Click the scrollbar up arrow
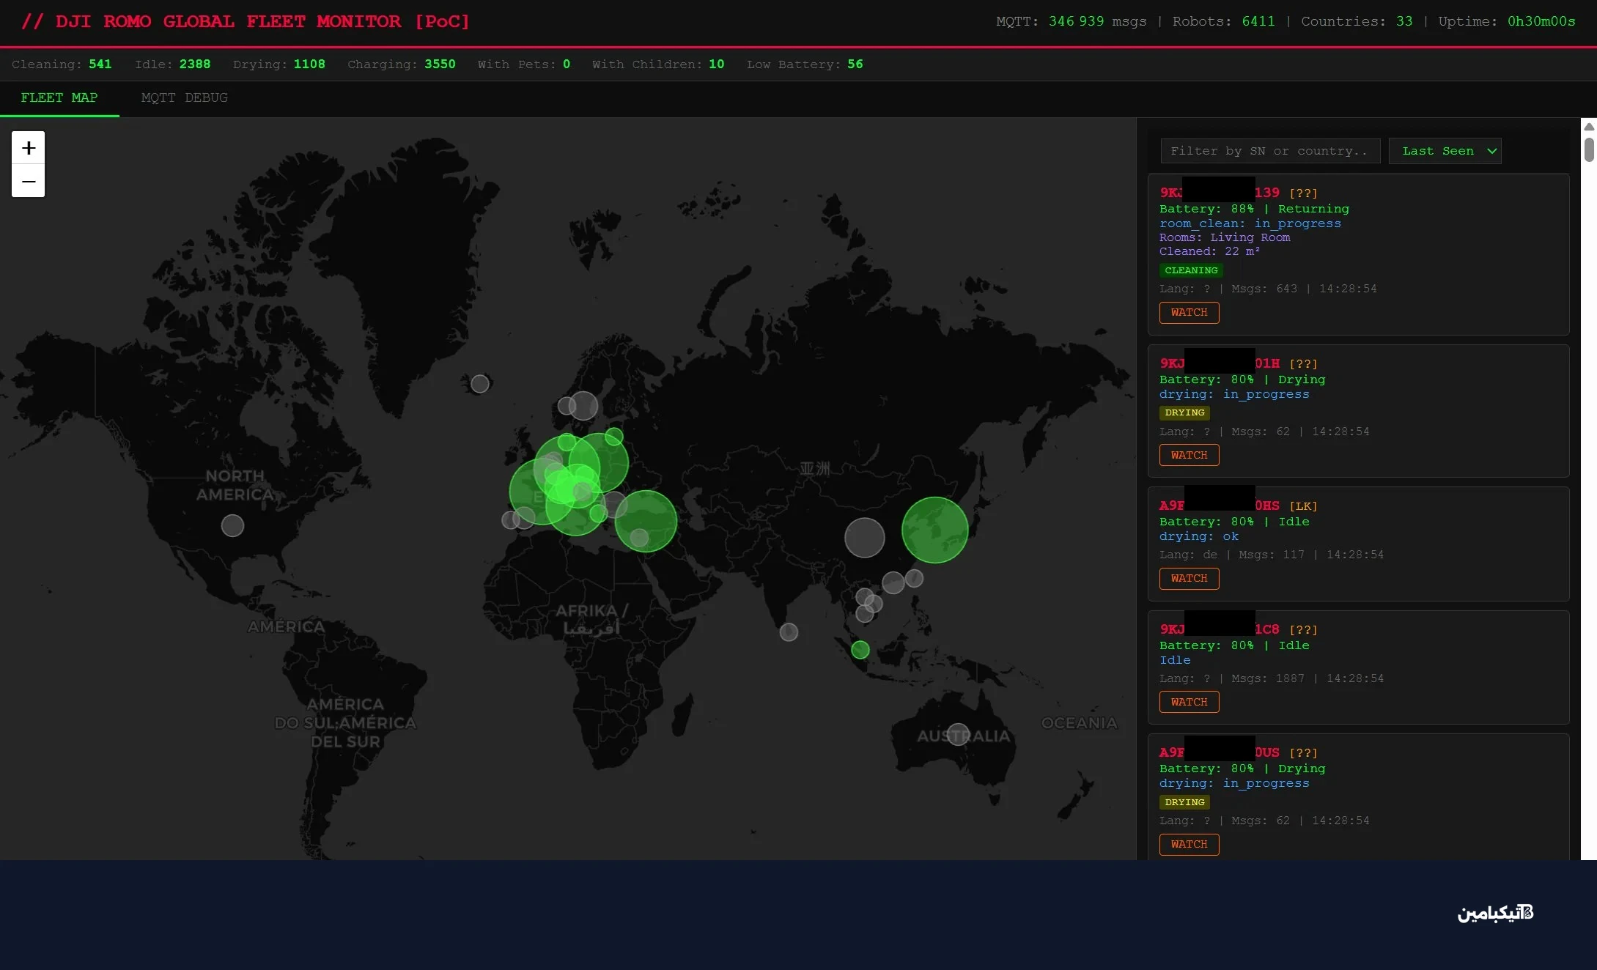The image size is (1597, 970). pyautogui.click(x=1589, y=127)
